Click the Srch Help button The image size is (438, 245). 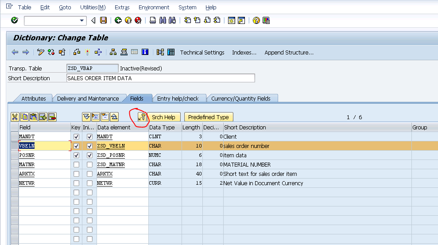[164, 117]
